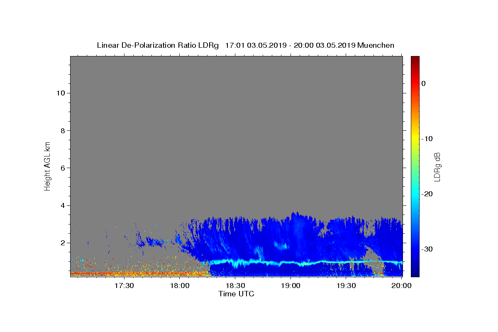Click the colorbar value -10
The height and width of the screenshot is (332, 498).
point(427,139)
